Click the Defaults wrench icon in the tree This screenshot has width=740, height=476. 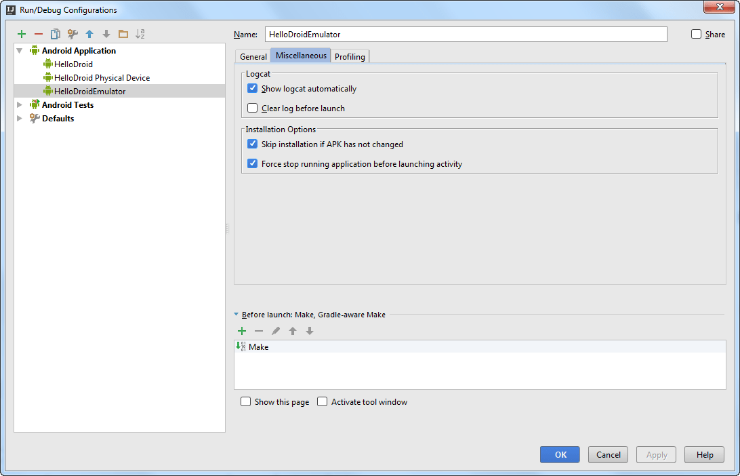(35, 118)
